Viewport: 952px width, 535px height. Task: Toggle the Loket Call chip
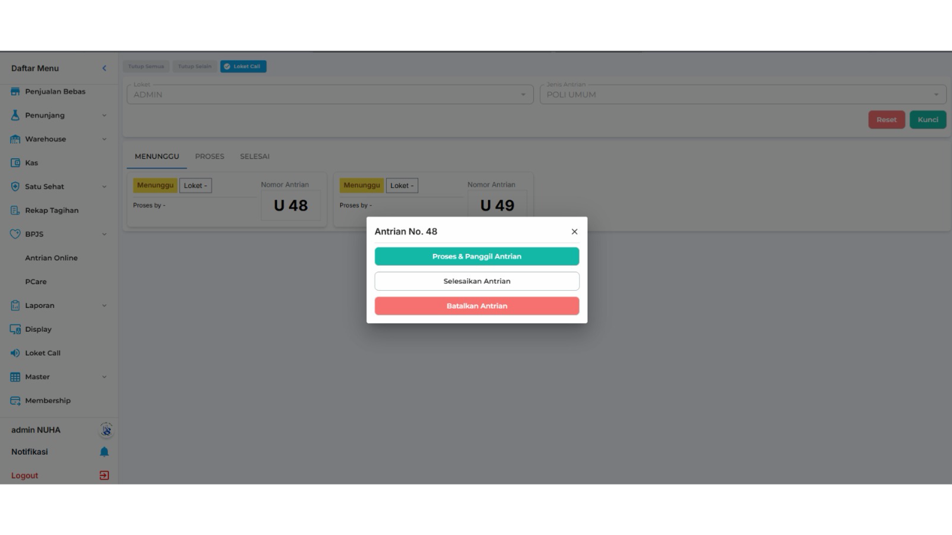pyautogui.click(x=243, y=67)
